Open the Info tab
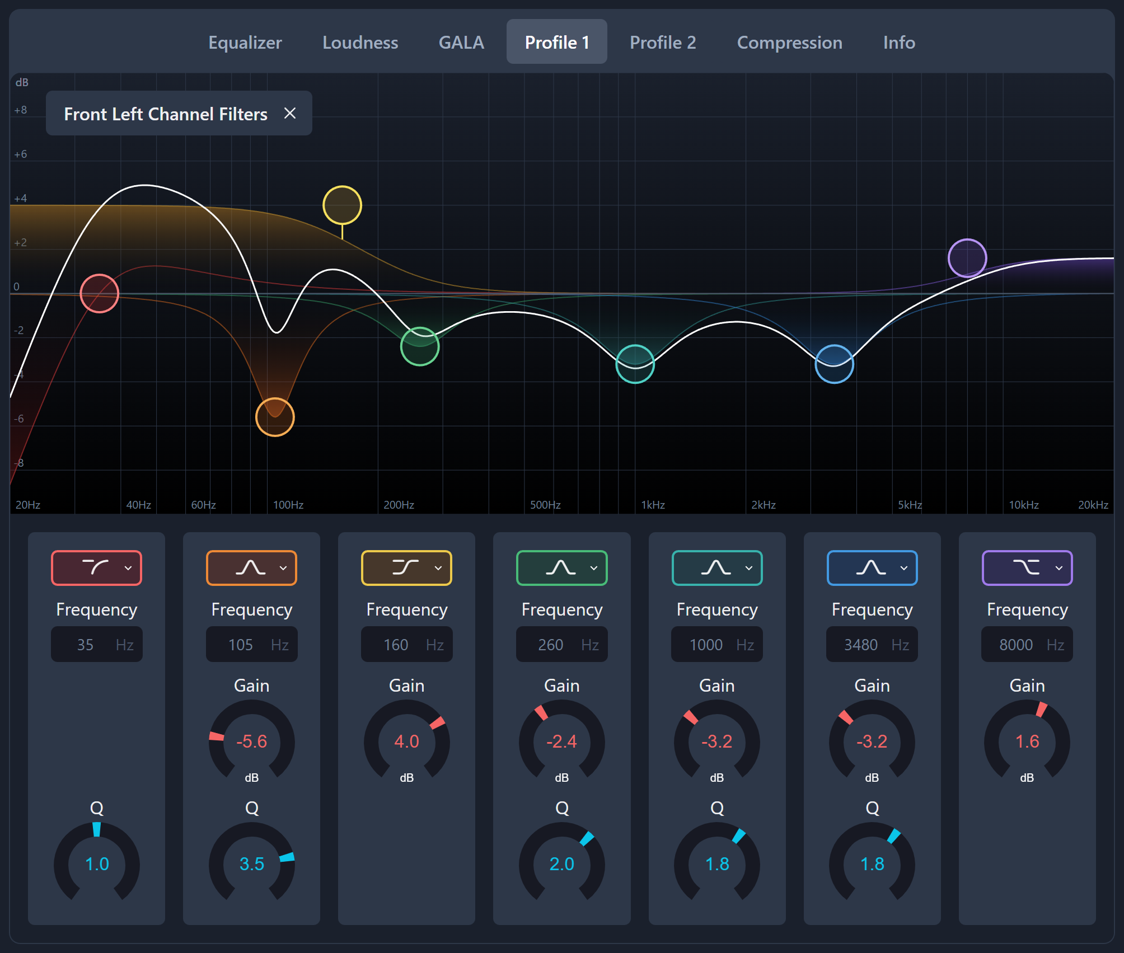The width and height of the screenshot is (1124, 953). coord(899,43)
